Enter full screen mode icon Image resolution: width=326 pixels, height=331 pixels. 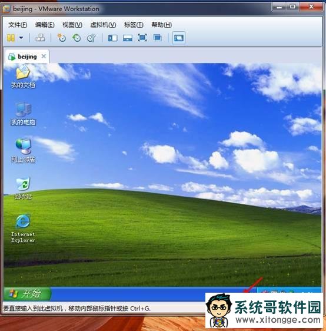(142, 38)
